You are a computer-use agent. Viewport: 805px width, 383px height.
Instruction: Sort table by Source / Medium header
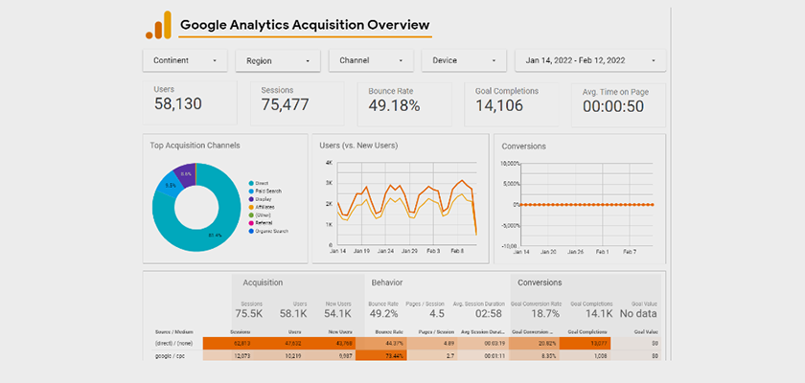coord(174,331)
